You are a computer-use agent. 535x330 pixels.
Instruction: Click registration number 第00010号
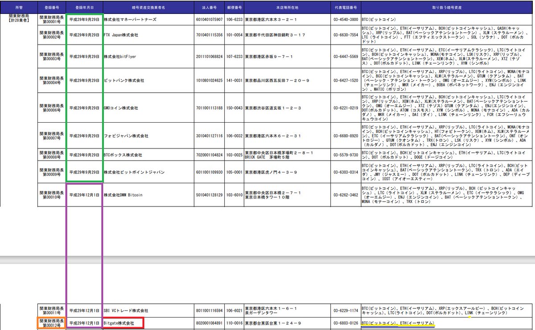click(51, 197)
